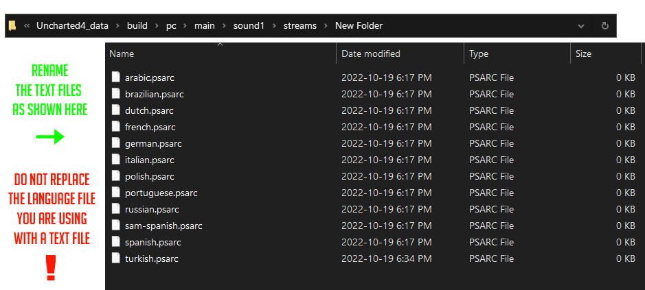Screen dimensions: 645x290
Task: Click the arabic.psarc file icon
Action: (x=115, y=77)
